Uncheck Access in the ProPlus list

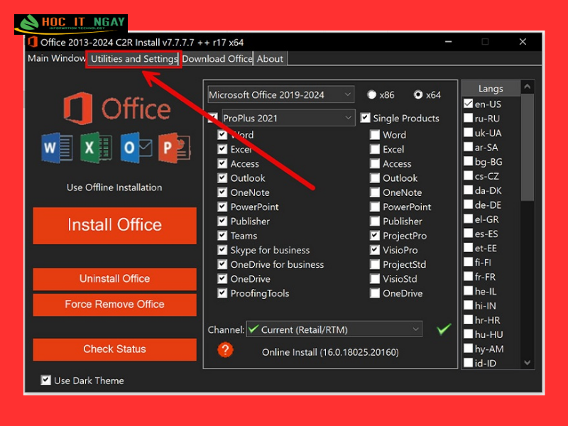pos(222,164)
